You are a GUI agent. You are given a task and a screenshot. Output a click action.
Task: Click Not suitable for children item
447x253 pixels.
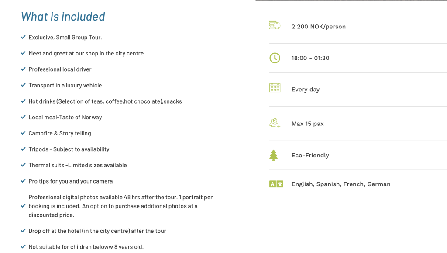coord(86,247)
